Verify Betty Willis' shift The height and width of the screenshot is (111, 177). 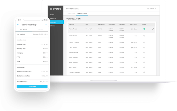144,67
